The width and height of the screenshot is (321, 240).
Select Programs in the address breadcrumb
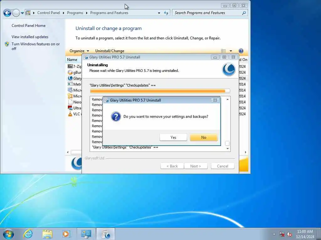click(75, 12)
